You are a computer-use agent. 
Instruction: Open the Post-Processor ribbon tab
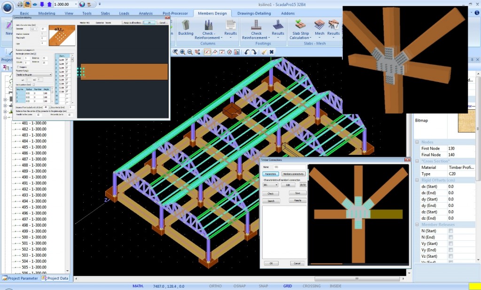point(175,13)
